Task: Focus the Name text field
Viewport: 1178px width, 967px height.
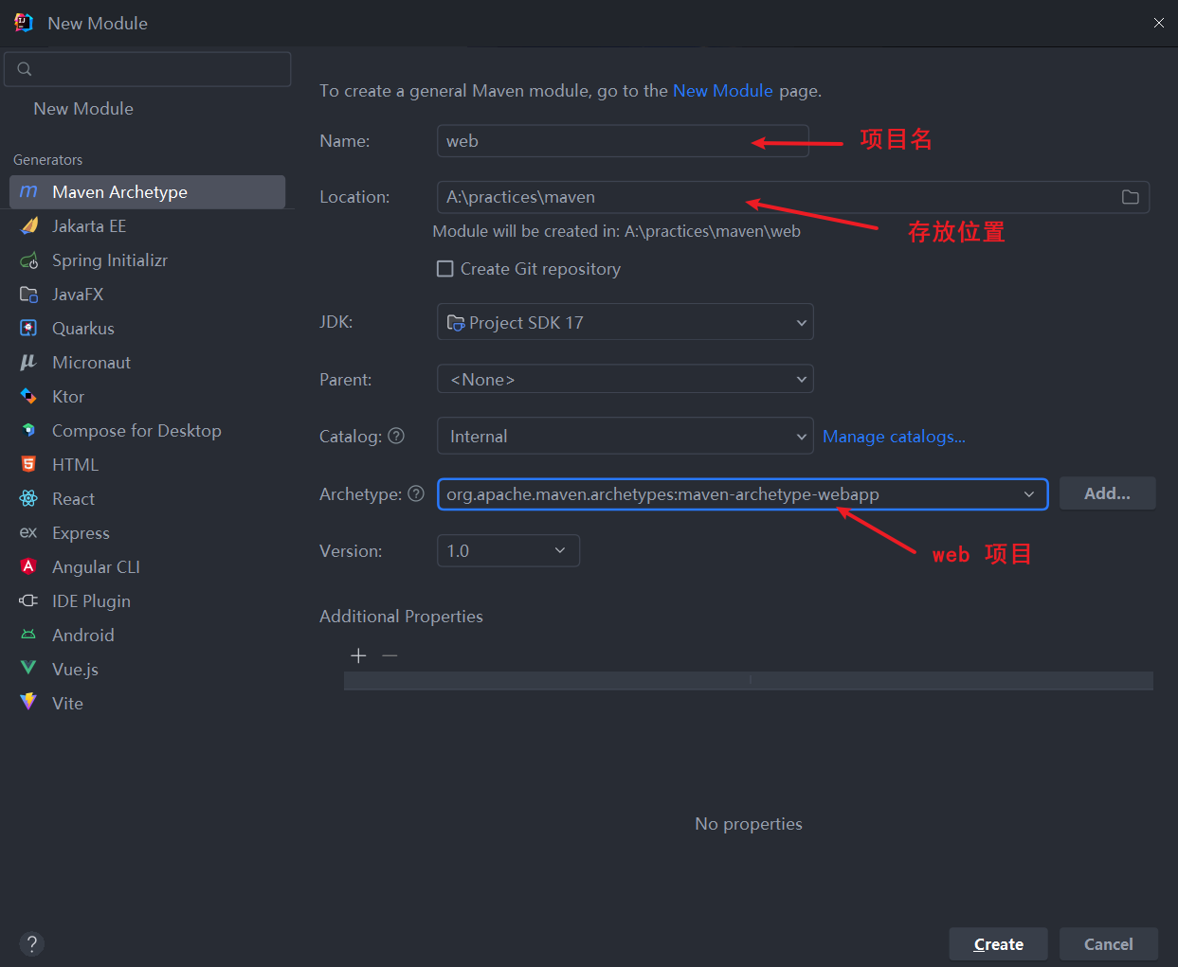Action: (x=623, y=140)
